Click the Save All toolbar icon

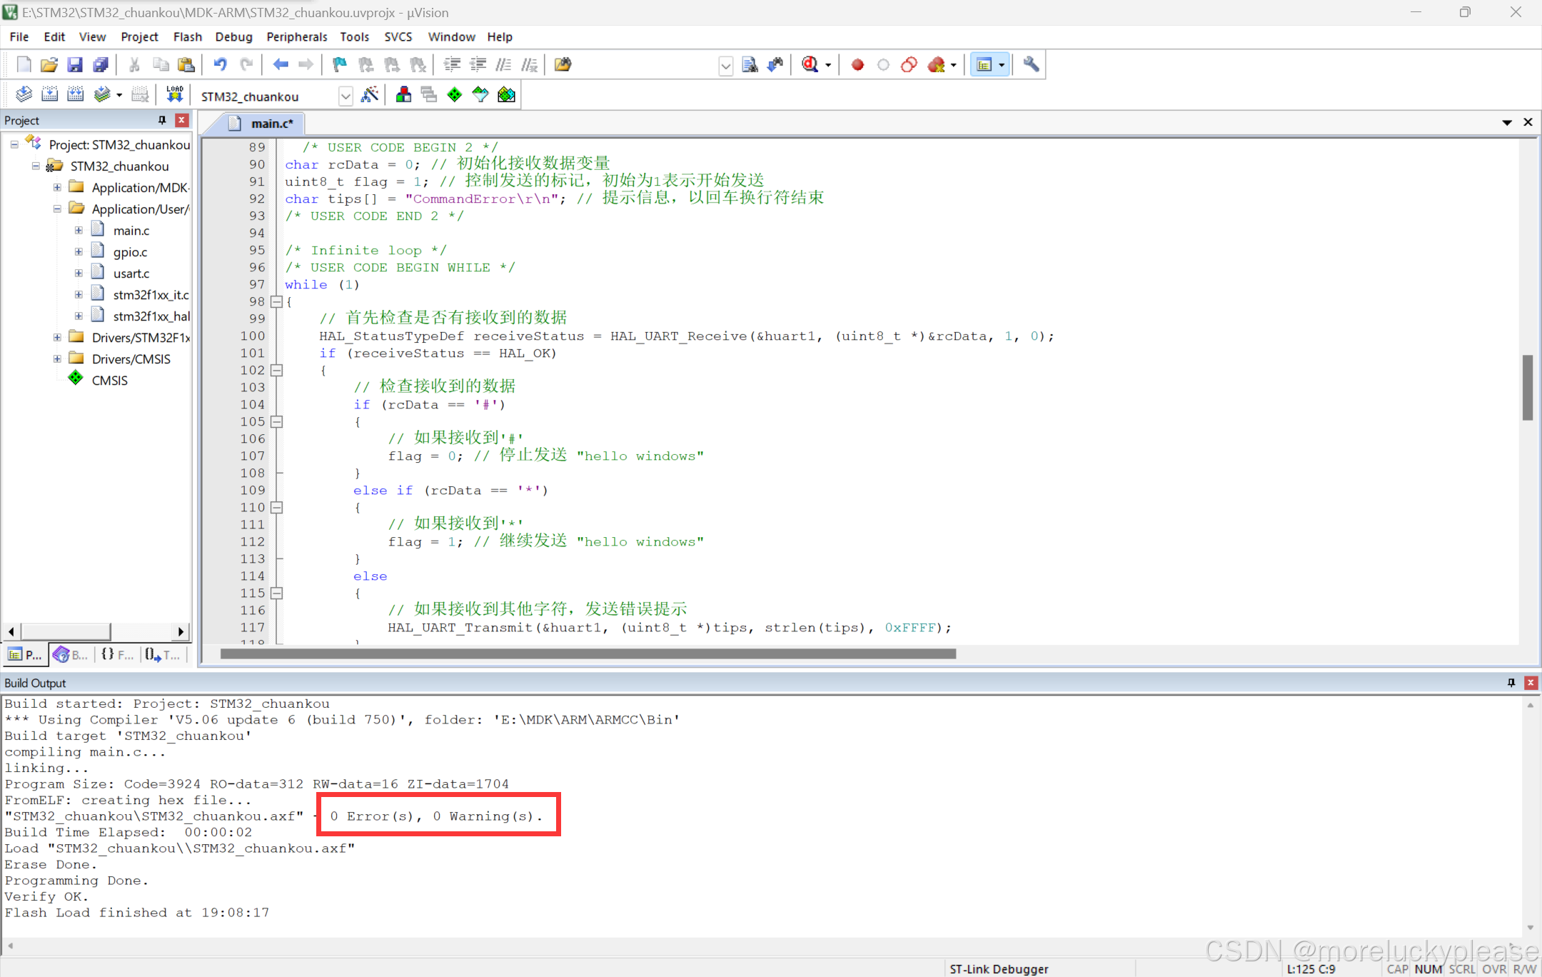(x=101, y=64)
